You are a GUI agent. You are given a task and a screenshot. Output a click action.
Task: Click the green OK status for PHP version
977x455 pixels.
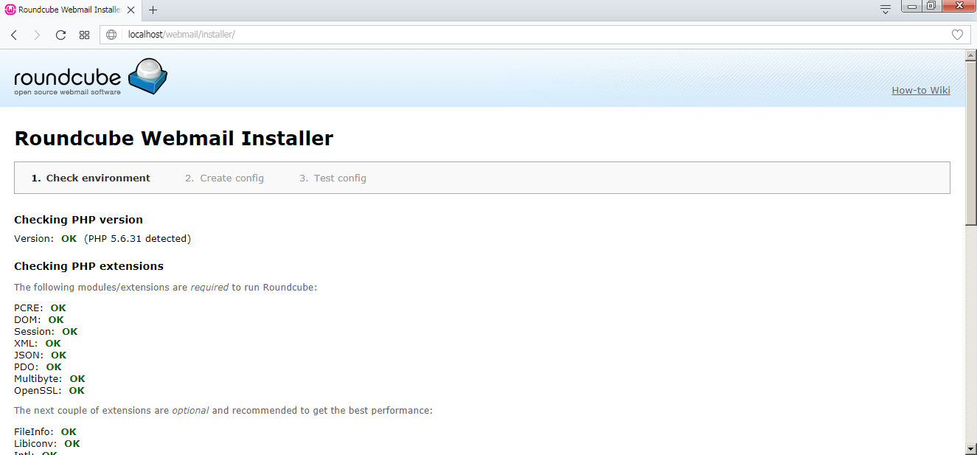pos(69,238)
